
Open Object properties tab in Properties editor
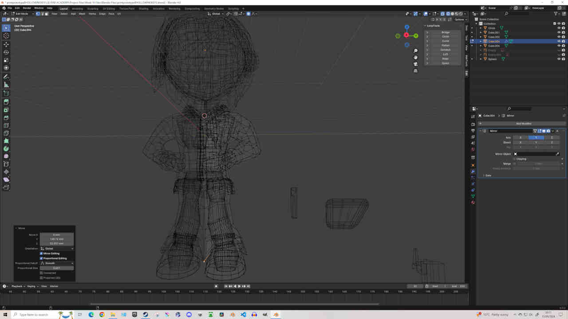click(473, 165)
